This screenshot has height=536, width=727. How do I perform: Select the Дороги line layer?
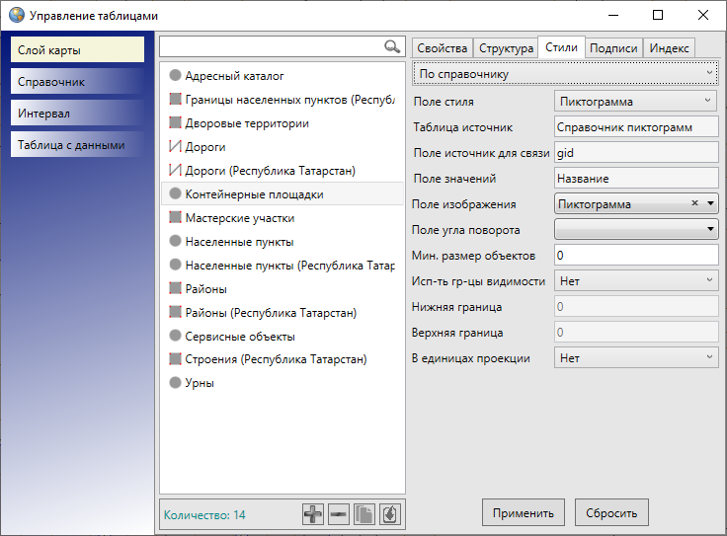[205, 147]
